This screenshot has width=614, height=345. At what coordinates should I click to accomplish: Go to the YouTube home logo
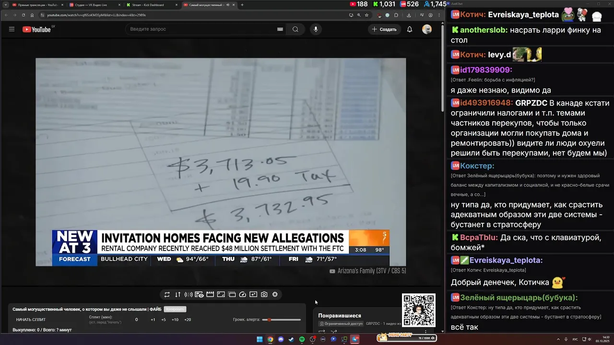tap(37, 29)
